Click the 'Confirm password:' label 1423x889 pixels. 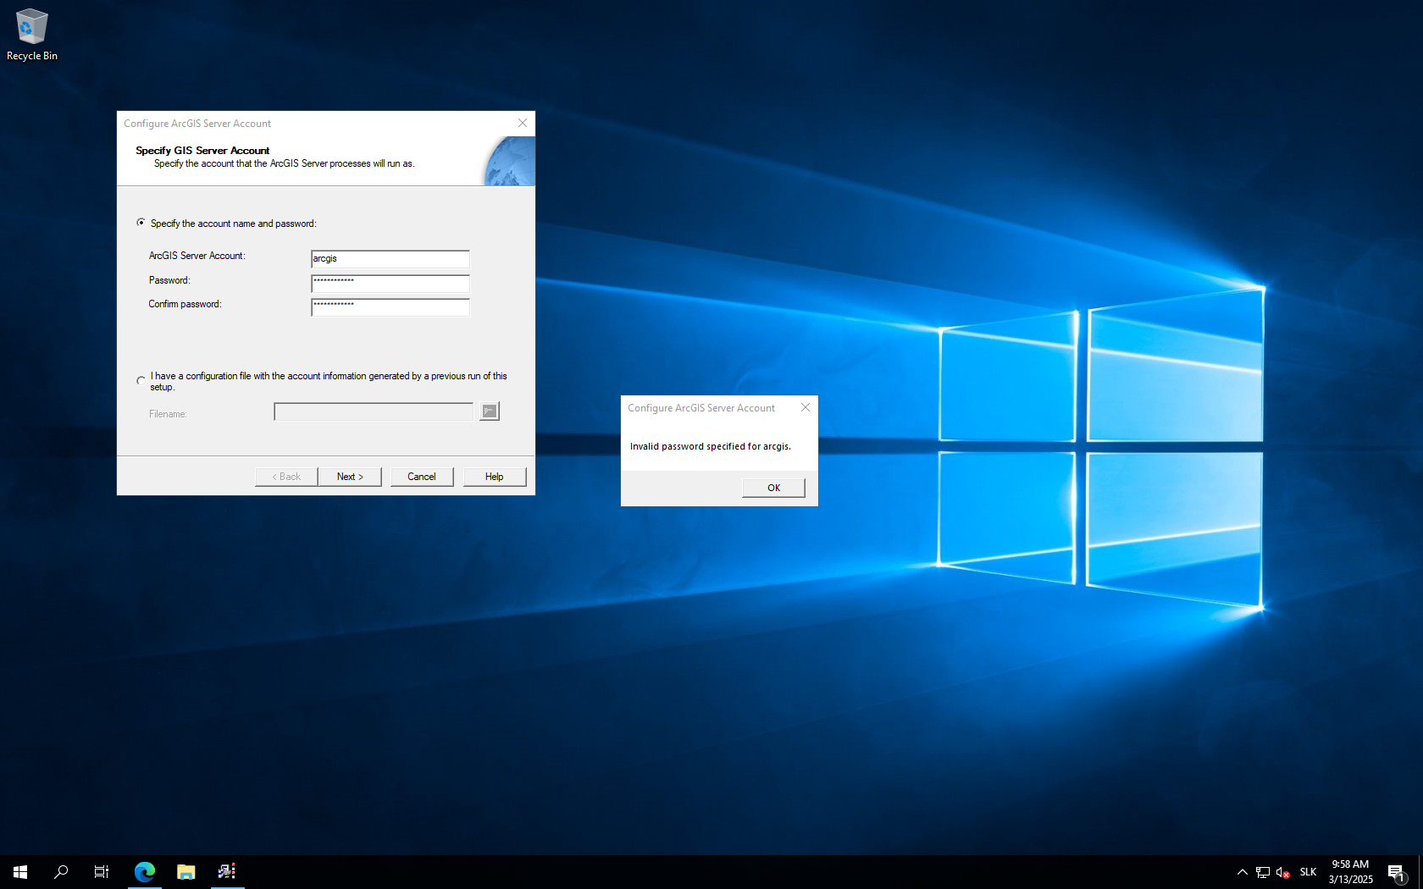click(185, 304)
